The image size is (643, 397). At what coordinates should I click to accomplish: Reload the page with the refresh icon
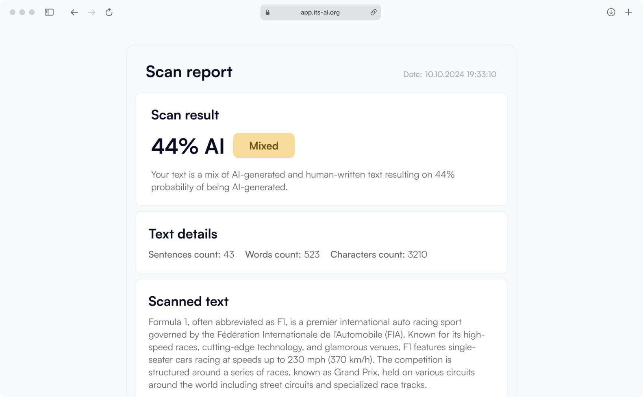109,12
